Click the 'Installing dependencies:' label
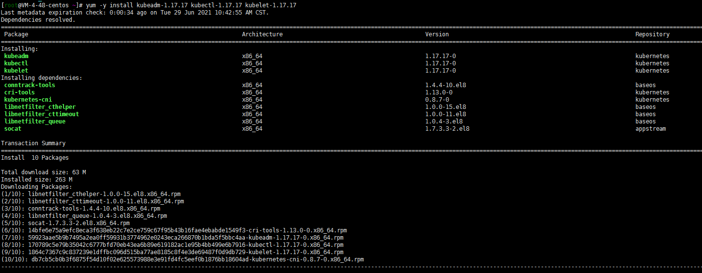This screenshot has height=273, width=702. pos(42,78)
